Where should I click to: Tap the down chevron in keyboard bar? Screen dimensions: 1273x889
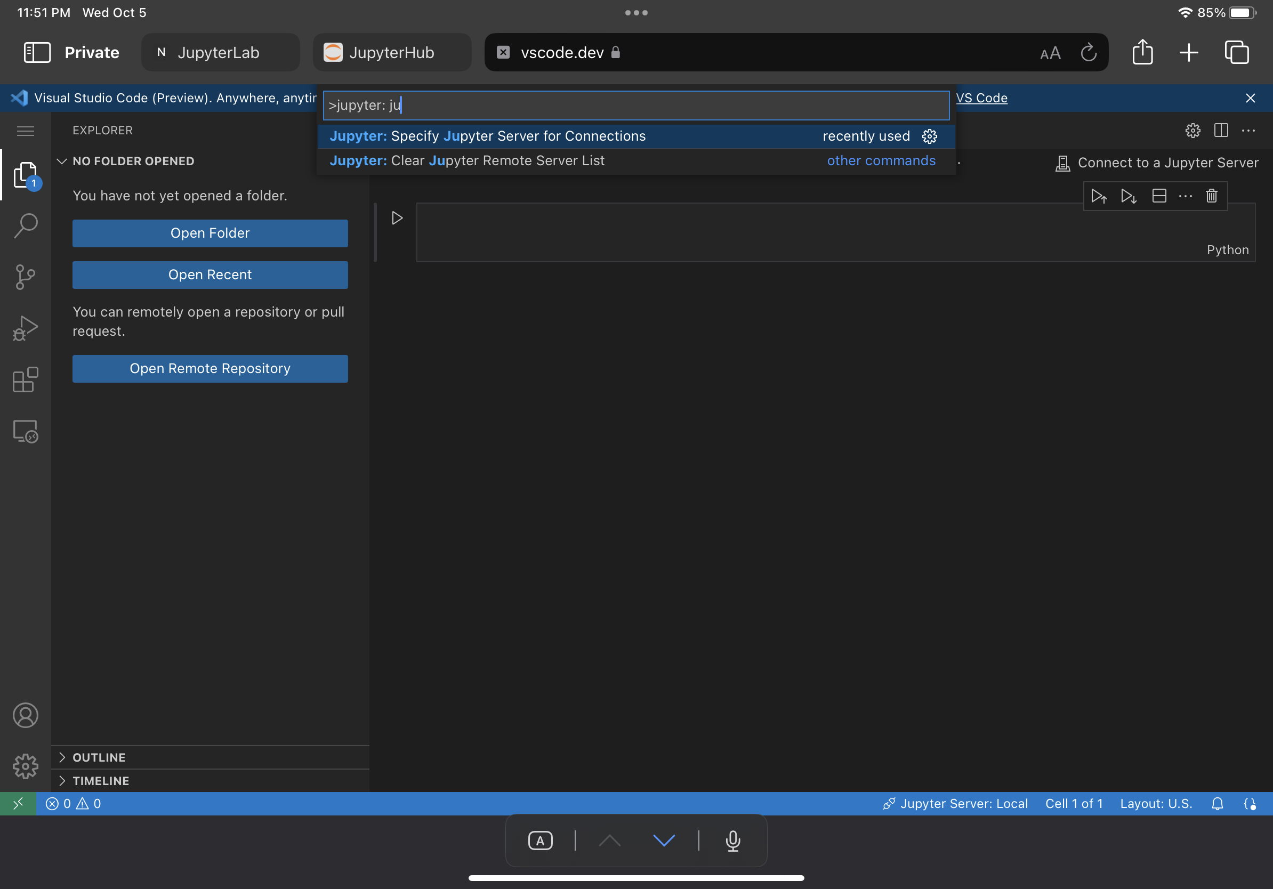664,841
